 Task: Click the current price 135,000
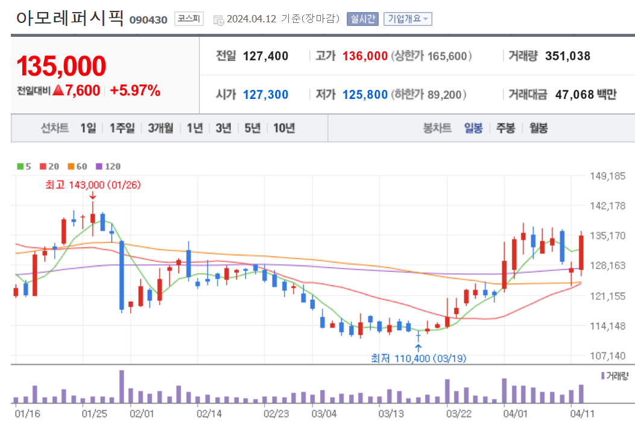point(61,66)
